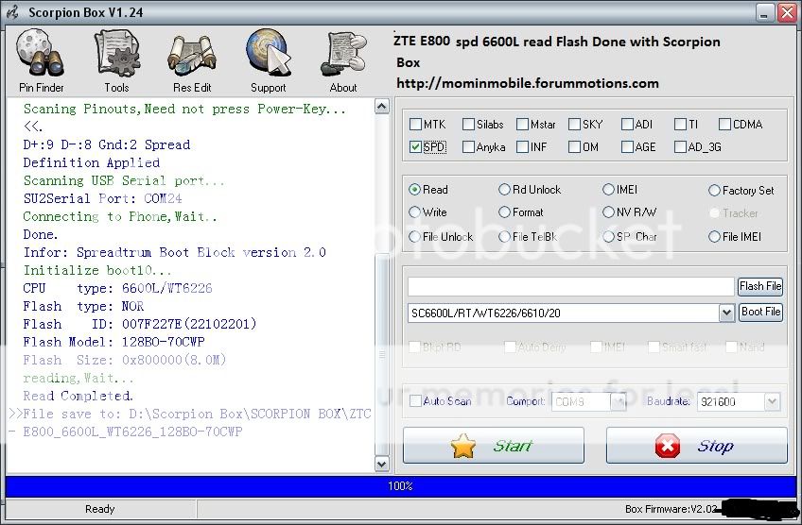Enable the TI checkbox
The width and height of the screenshot is (802, 525).
(x=680, y=124)
